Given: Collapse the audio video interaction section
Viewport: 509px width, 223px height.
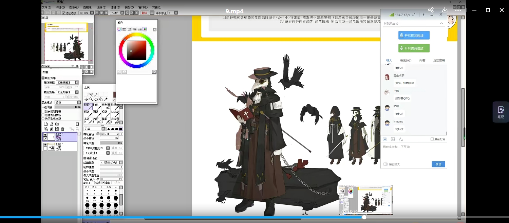Looking at the screenshot, I should 441,23.
